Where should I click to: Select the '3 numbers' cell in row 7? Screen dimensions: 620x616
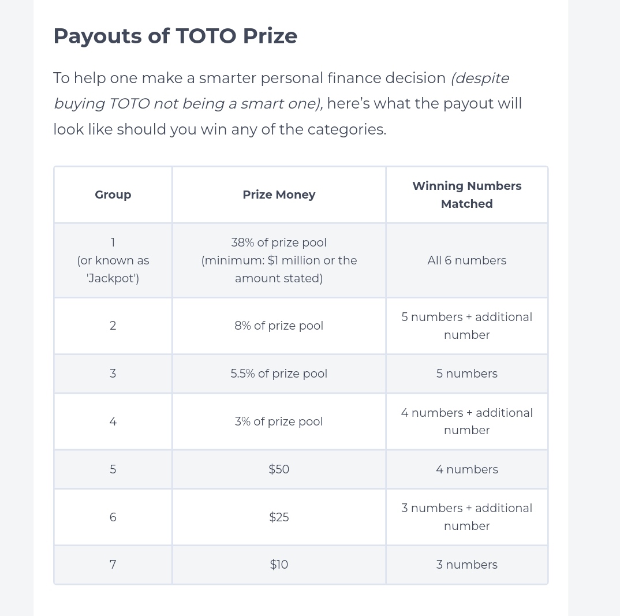tap(466, 565)
